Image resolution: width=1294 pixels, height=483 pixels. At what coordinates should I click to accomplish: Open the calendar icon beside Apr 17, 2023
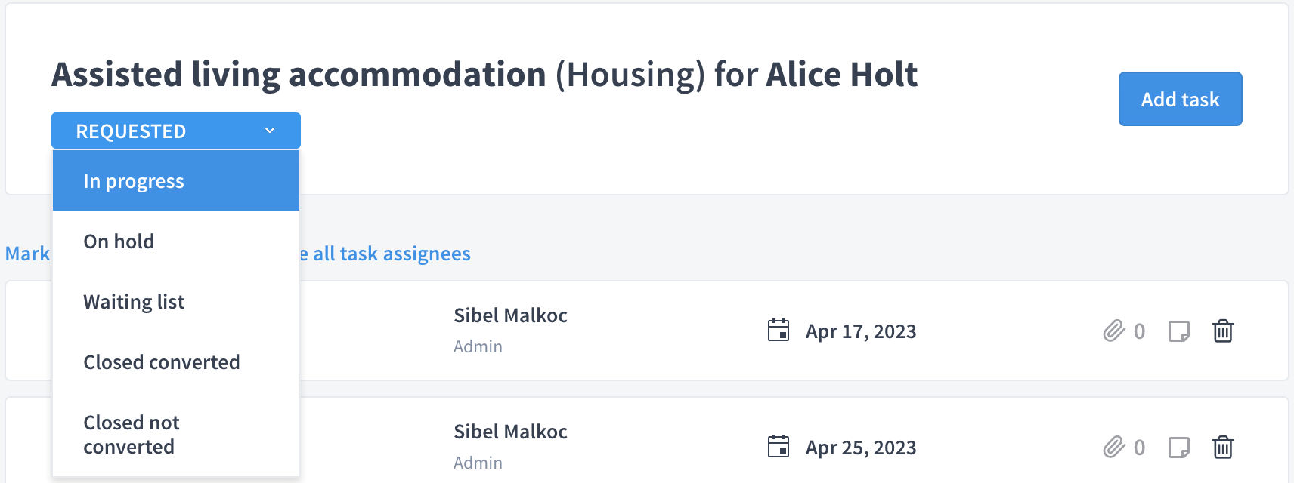tap(779, 331)
